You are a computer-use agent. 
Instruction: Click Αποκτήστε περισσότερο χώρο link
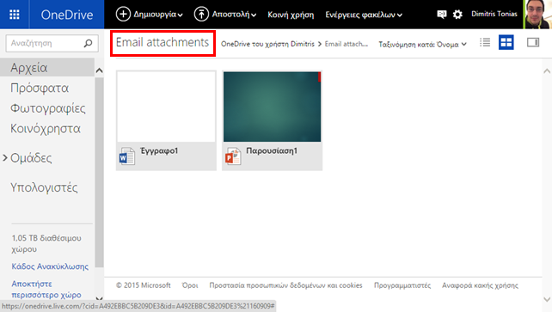pyautogui.click(x=46, y=289)
